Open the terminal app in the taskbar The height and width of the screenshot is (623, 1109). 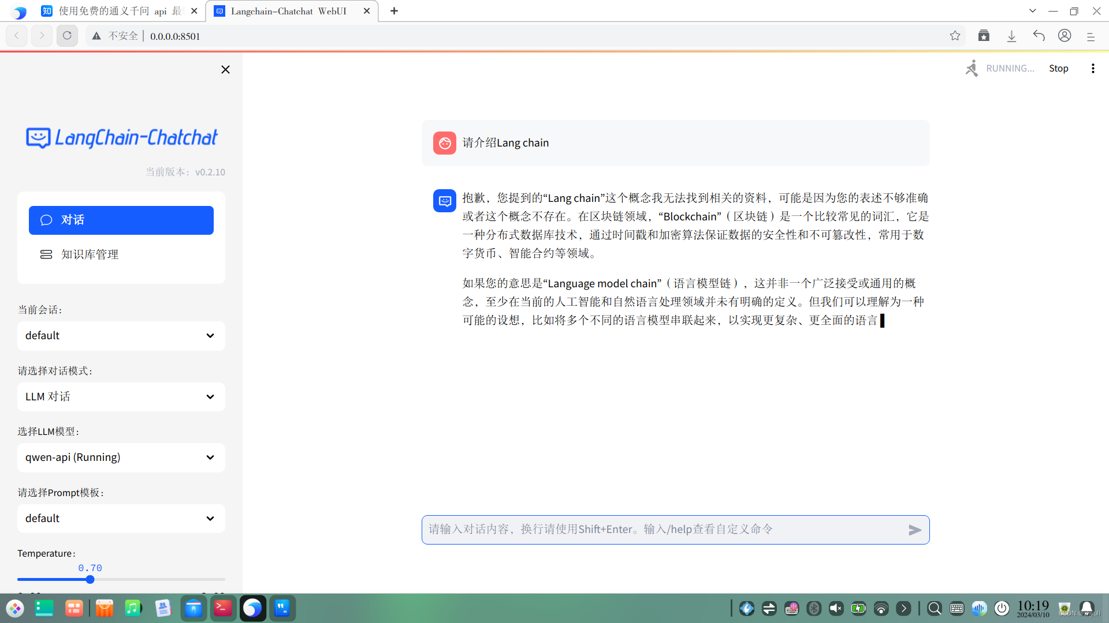(x=222, y=609)
